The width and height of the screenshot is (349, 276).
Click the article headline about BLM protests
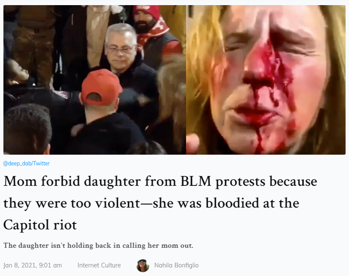[160, 203]
